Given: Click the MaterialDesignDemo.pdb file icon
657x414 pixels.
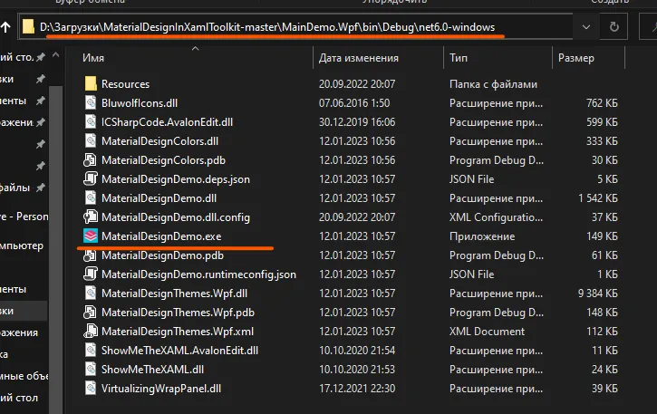Looking at the screenshot, I should [90, 255].
